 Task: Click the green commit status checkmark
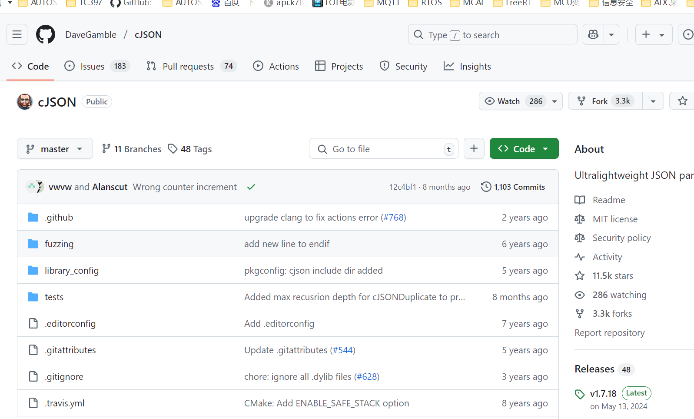251,187
